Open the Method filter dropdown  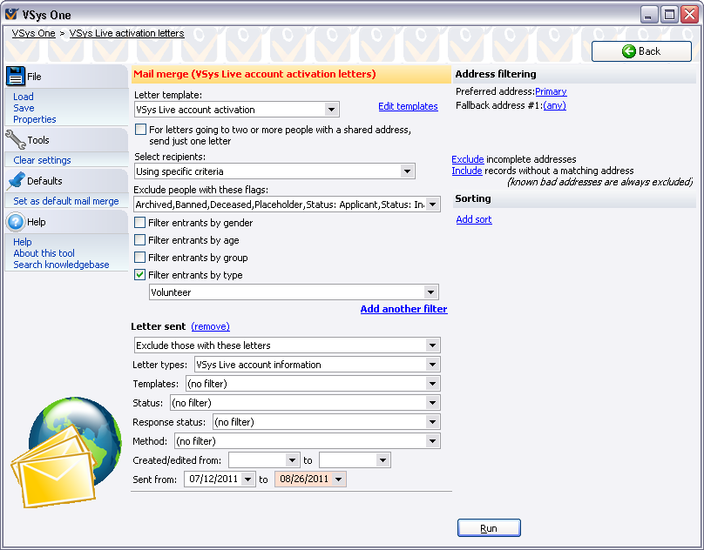(x=432, y=441)
